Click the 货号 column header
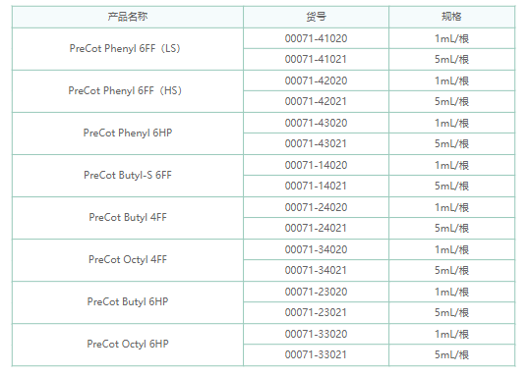Image resolution: width=529 pixels, height=376 pixels. click(316, 17)
